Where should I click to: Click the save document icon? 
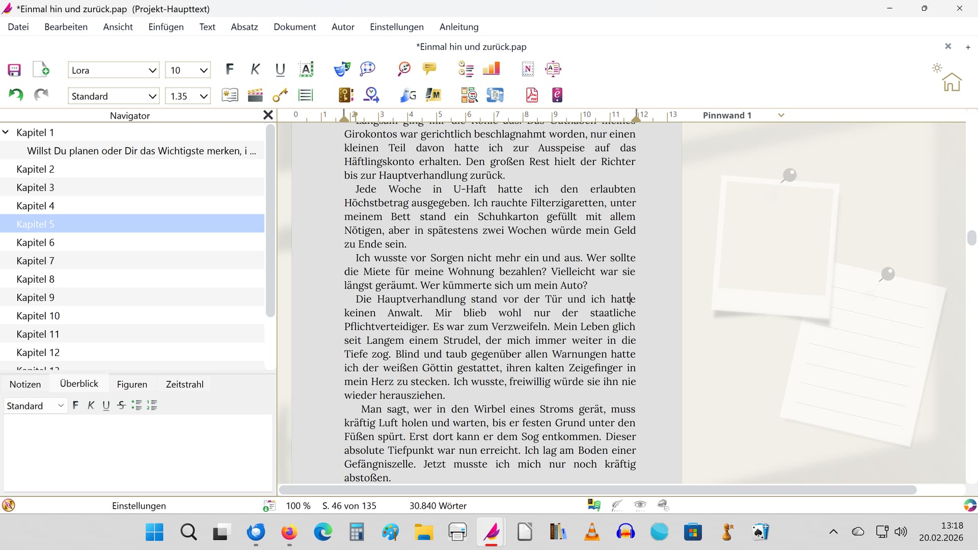point(14,70)
